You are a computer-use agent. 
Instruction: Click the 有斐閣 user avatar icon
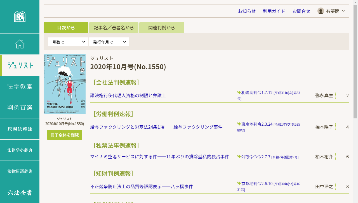tap(321, 11)
